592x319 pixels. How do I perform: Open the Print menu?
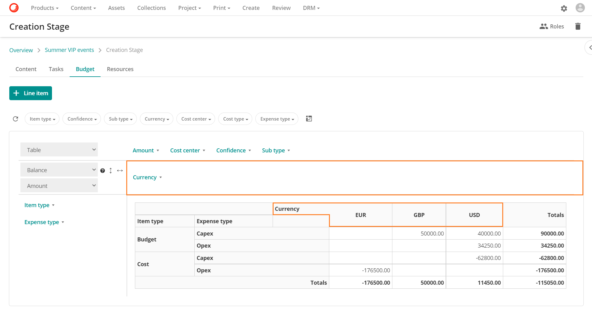(222, 8)
